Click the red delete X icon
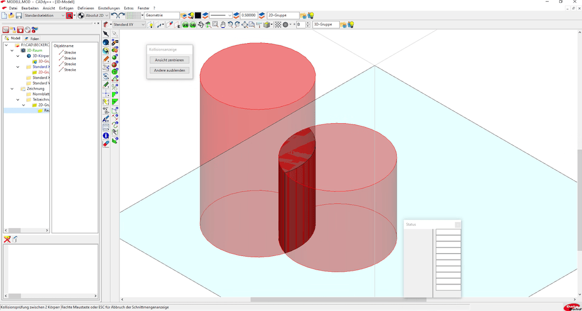The height and width of the screenshot is (311, 582). click(x=7, y=239)
